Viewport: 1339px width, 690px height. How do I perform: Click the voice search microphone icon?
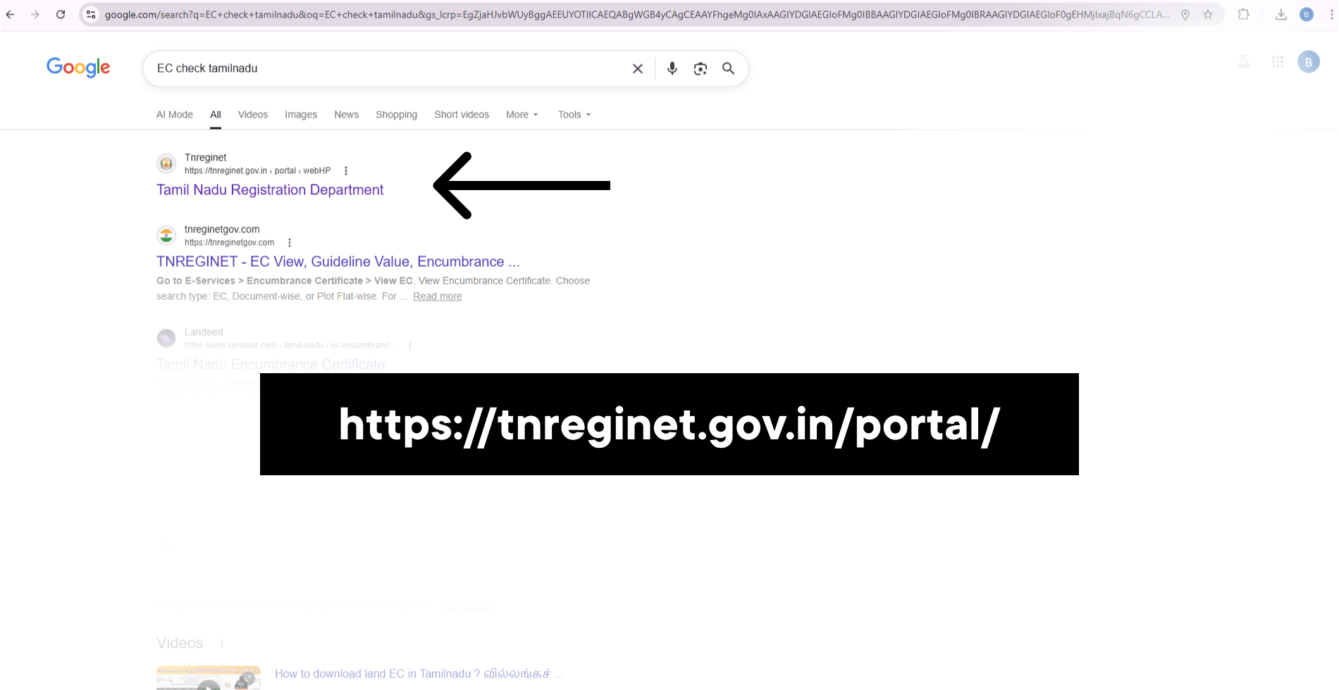(672, 68)
